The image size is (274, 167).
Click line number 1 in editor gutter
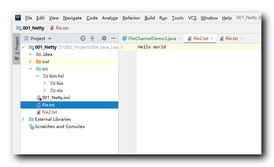point(121,47)
